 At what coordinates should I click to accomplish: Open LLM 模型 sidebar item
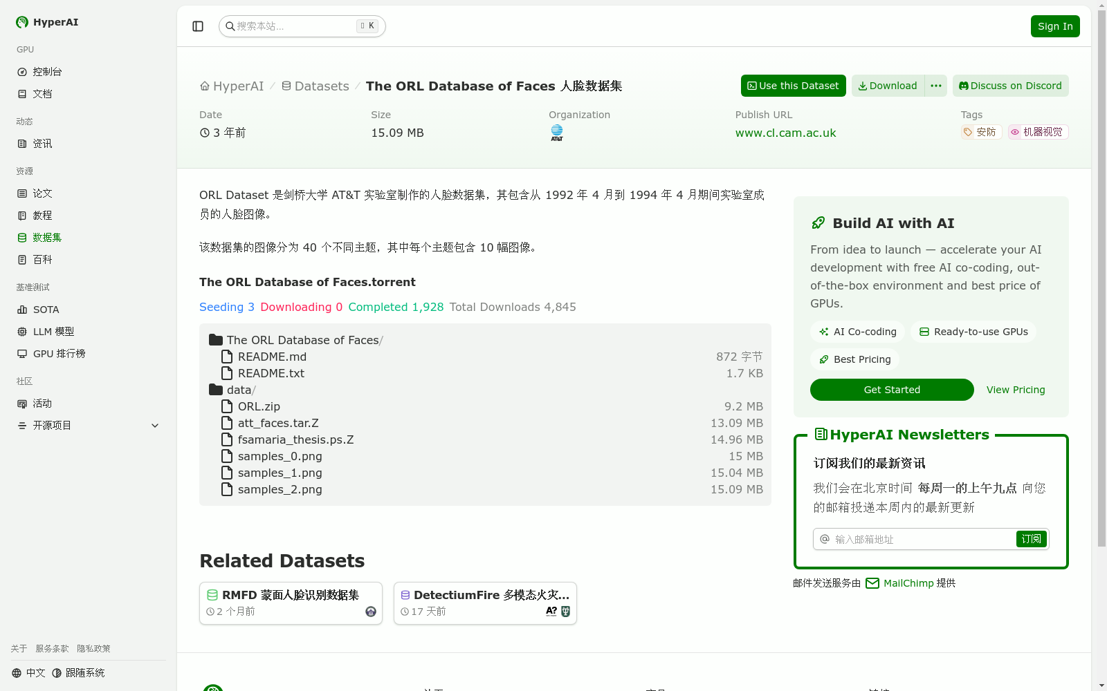(x=89, y=332)
